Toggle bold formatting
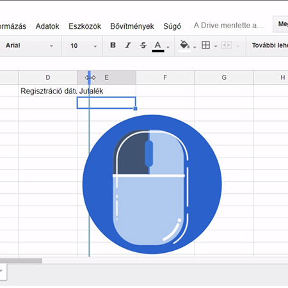The image size is (288, 288). [x=113, y=45]
